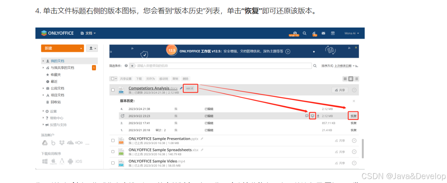
Task: Open the Talk feed icon showing 73
Action: pos(315,34)
